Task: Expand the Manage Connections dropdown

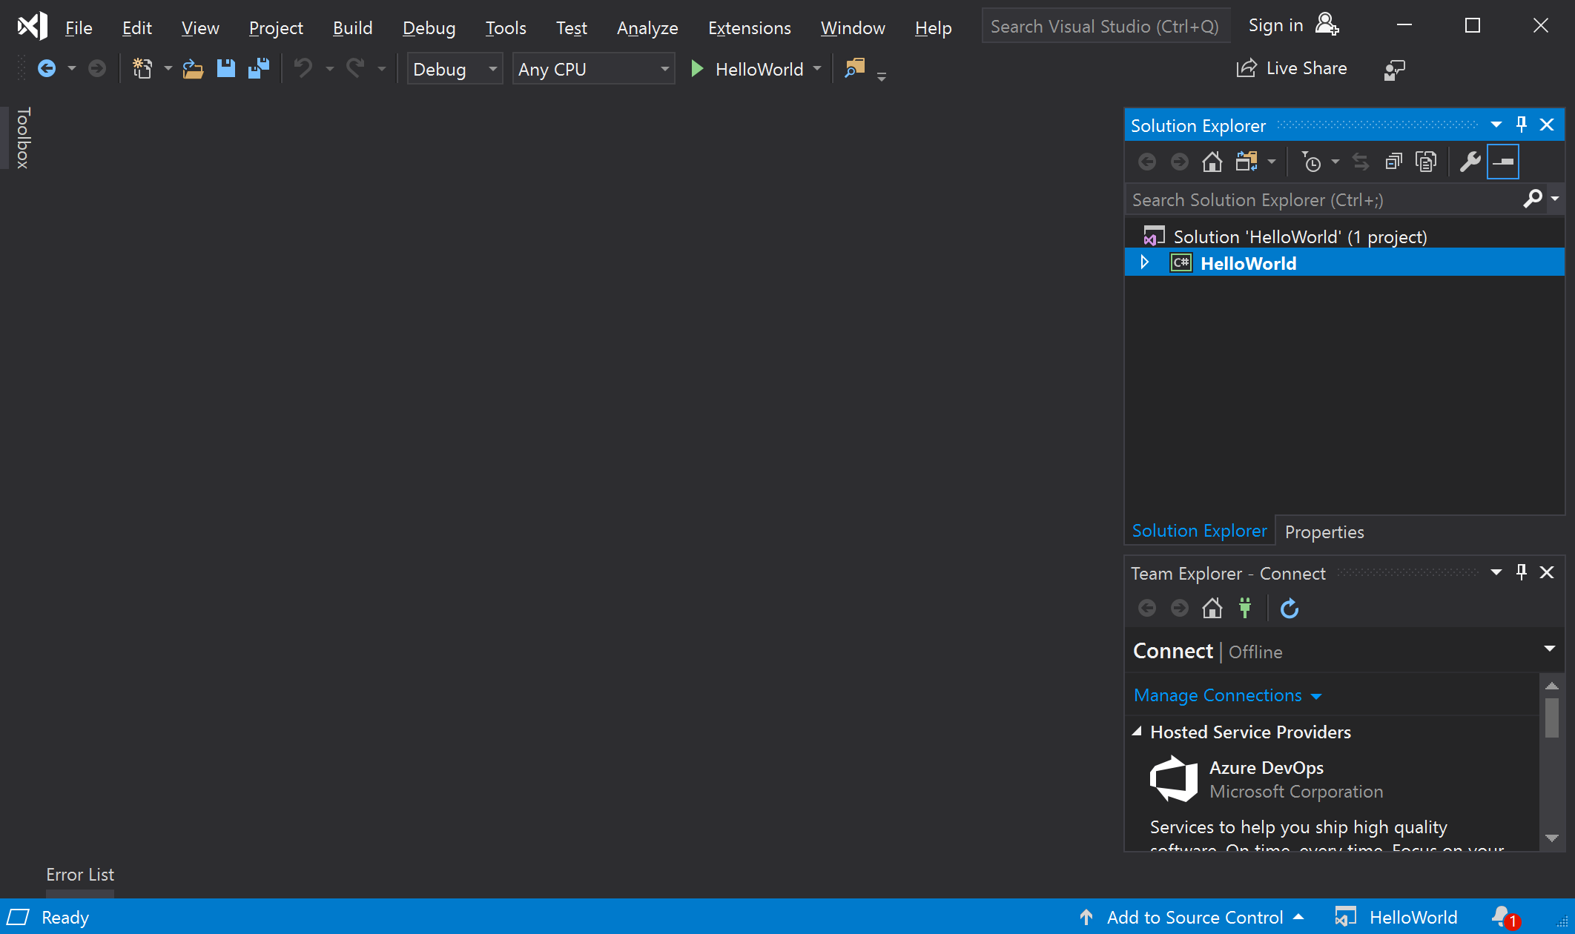Action: [1315, 695]
